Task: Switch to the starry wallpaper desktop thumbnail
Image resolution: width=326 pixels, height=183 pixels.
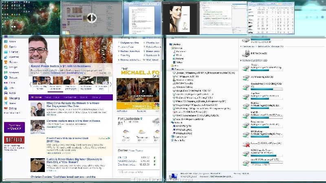Action: (31, 18)
